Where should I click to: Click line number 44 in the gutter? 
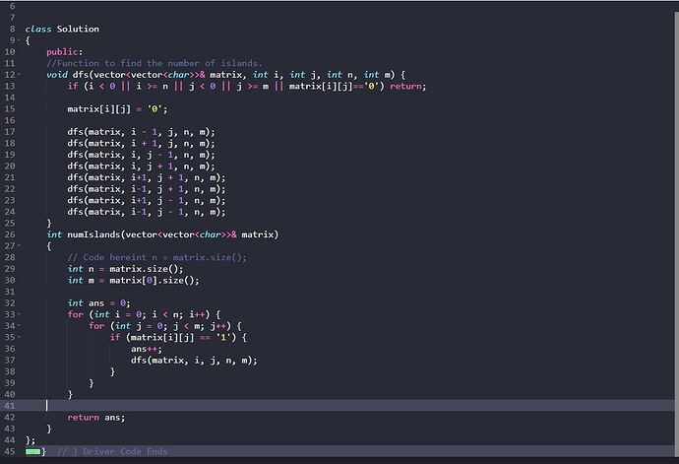[10, 440]
